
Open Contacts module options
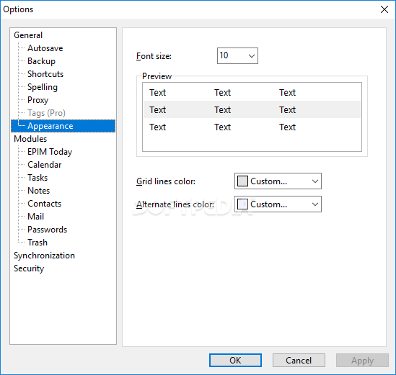[x=44, y=204]
